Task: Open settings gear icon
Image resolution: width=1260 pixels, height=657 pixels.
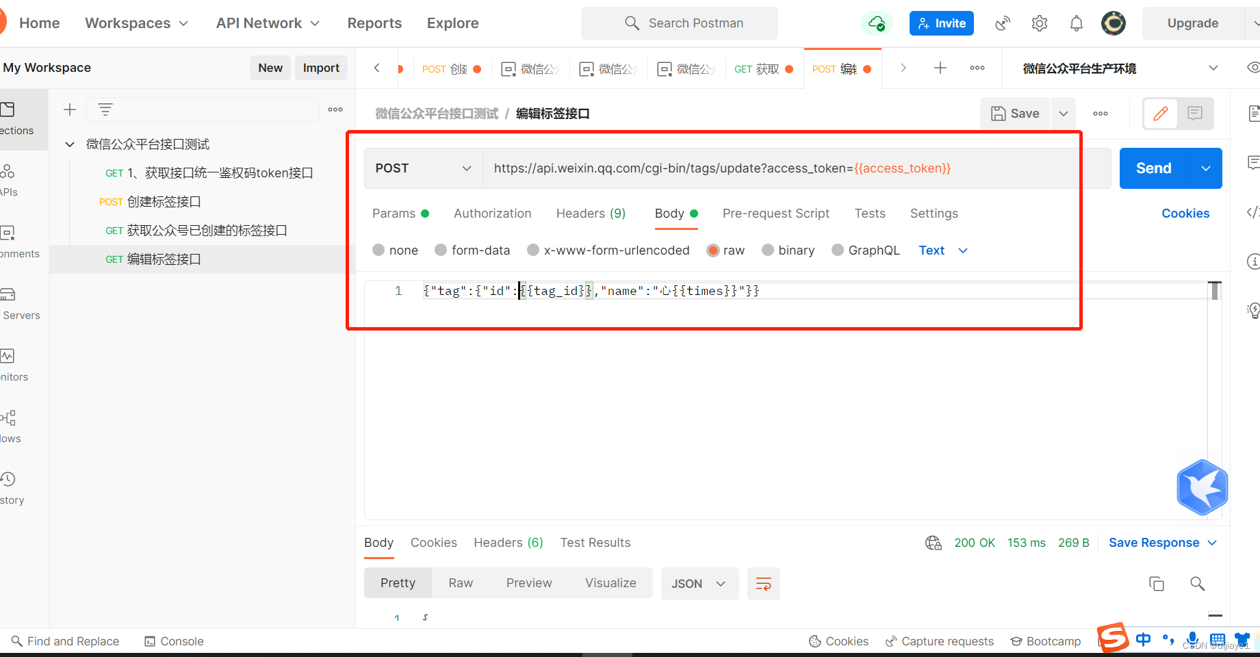Action: [x=1040, y=23]
